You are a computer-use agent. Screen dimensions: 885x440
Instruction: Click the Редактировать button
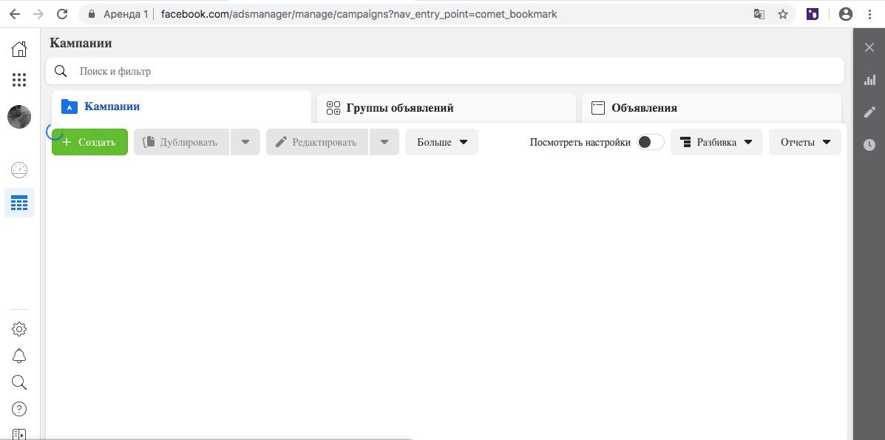tap(317, 142)
